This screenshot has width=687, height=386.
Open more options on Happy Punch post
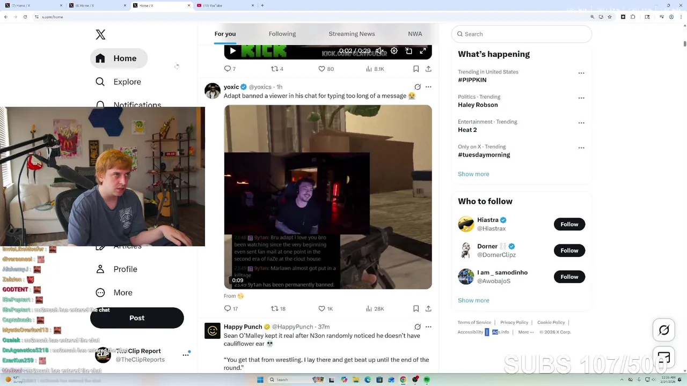pos(428,326)
